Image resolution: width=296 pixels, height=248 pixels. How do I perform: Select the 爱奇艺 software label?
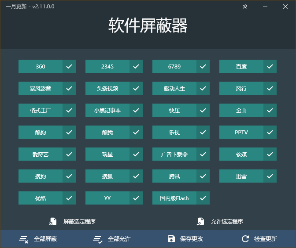(41, 154)
